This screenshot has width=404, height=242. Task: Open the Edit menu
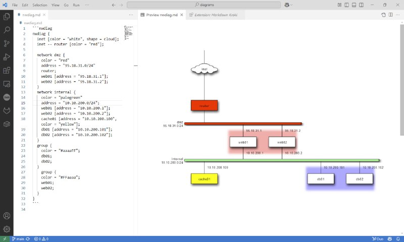point(25,5)
